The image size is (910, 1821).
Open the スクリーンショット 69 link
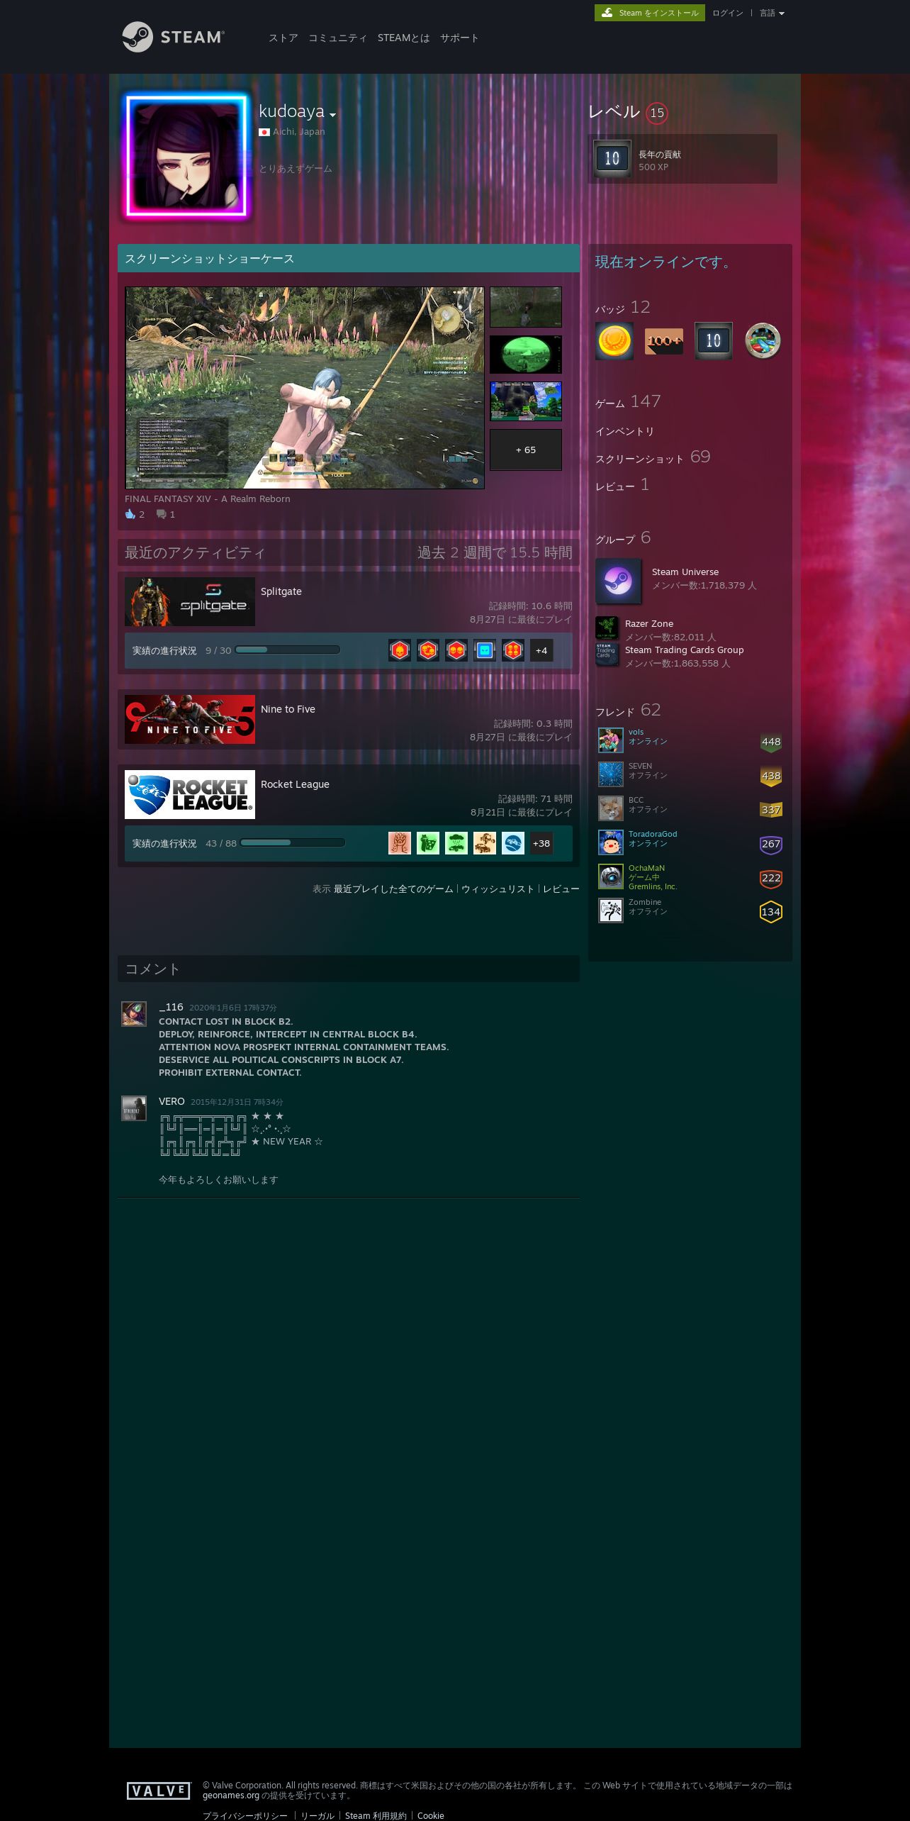click(653, 457)
